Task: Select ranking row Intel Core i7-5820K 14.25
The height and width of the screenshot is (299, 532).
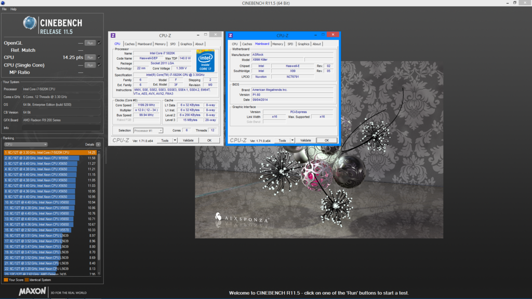Action: pyautogui.click(x=50, y=153)
